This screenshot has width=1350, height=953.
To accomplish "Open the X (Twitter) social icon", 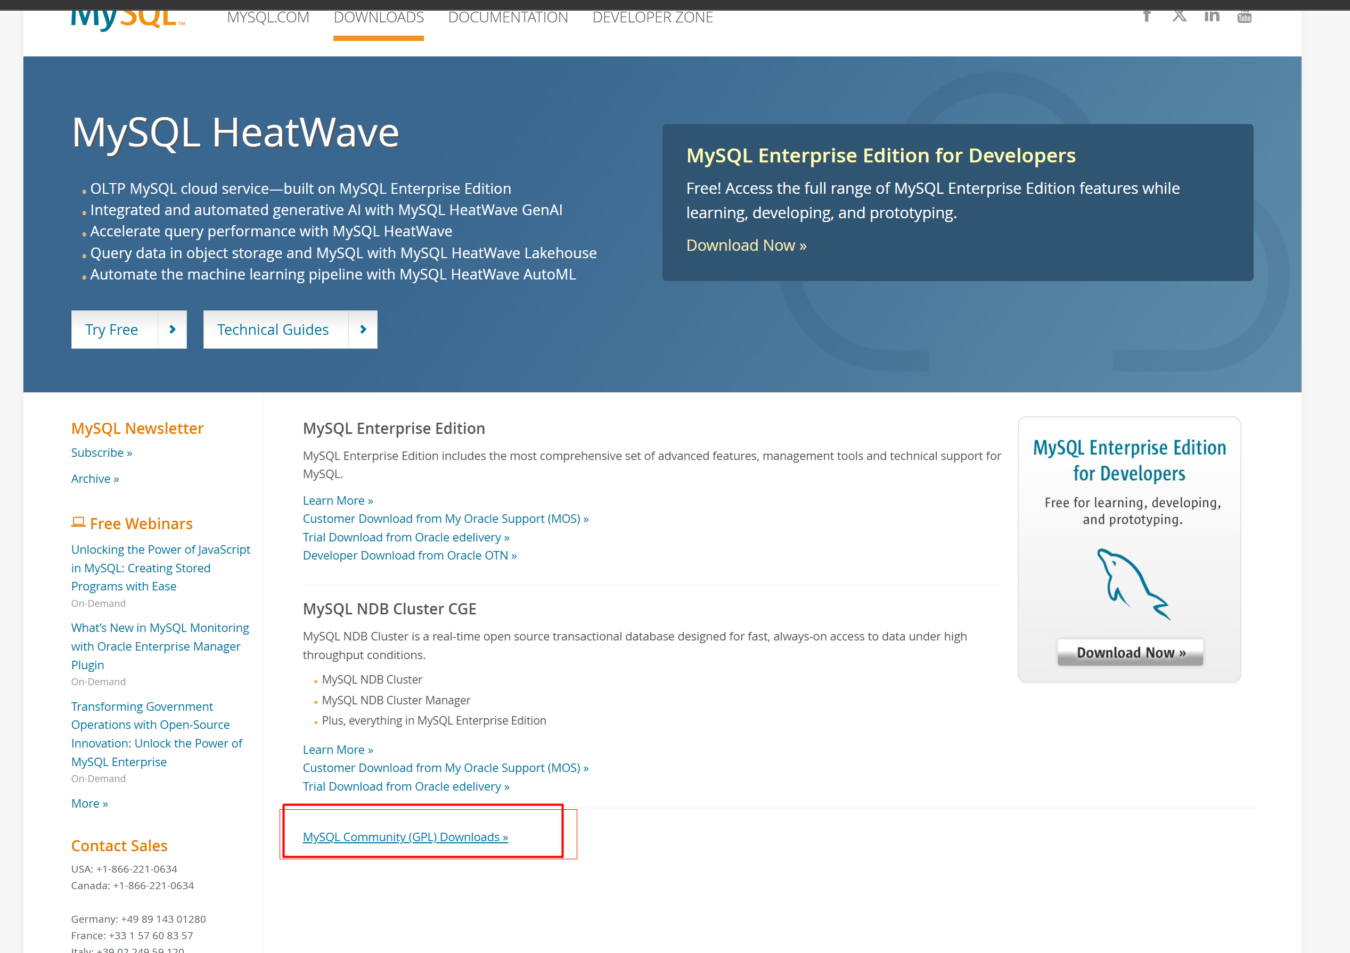I will (x=1179, y=17).
